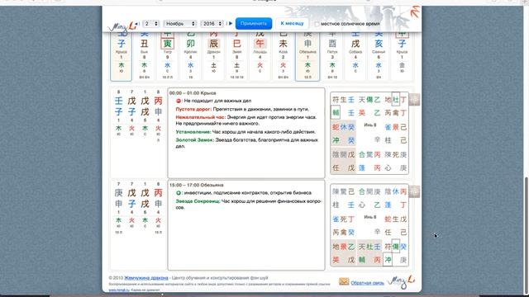529x297 pixels.
Task: Click the 00:00 – 01:00 Крыса heading
Action: (193, 93)
